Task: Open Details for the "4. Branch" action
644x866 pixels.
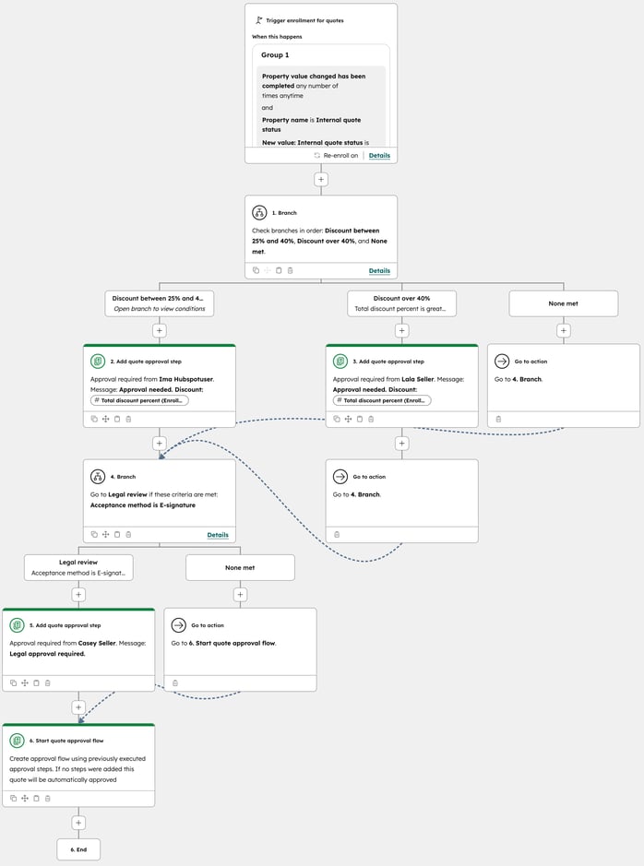Action: point(218,534)
